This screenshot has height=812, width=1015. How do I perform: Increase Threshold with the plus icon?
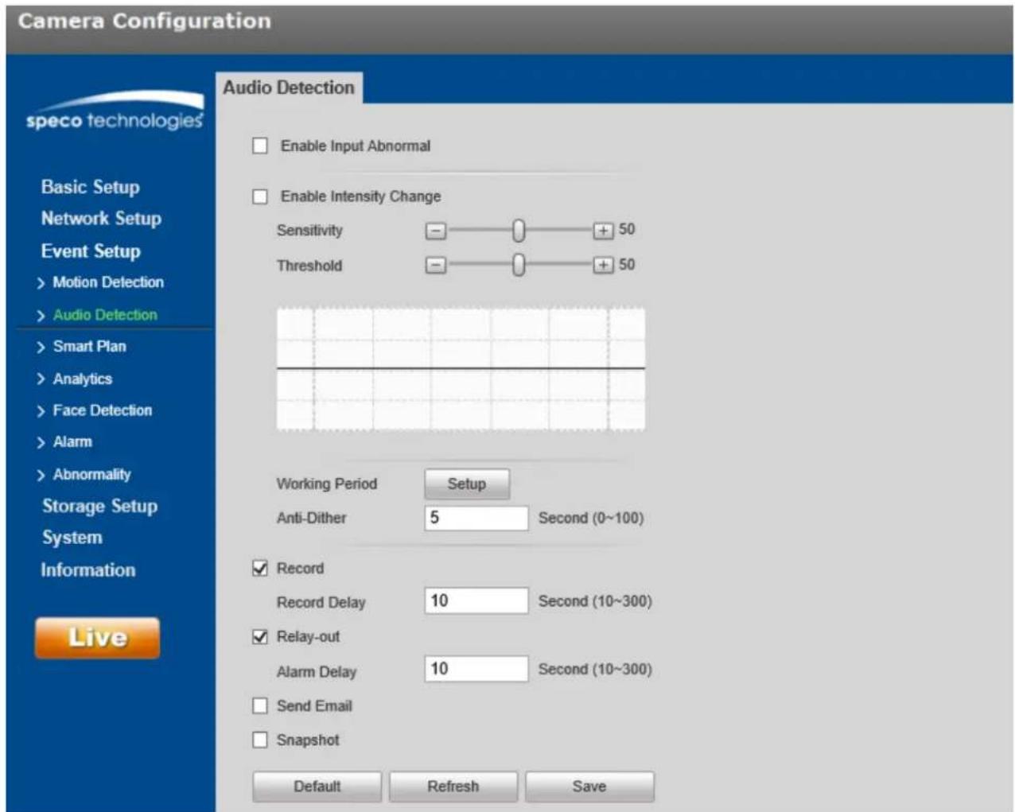coord(603,265)
